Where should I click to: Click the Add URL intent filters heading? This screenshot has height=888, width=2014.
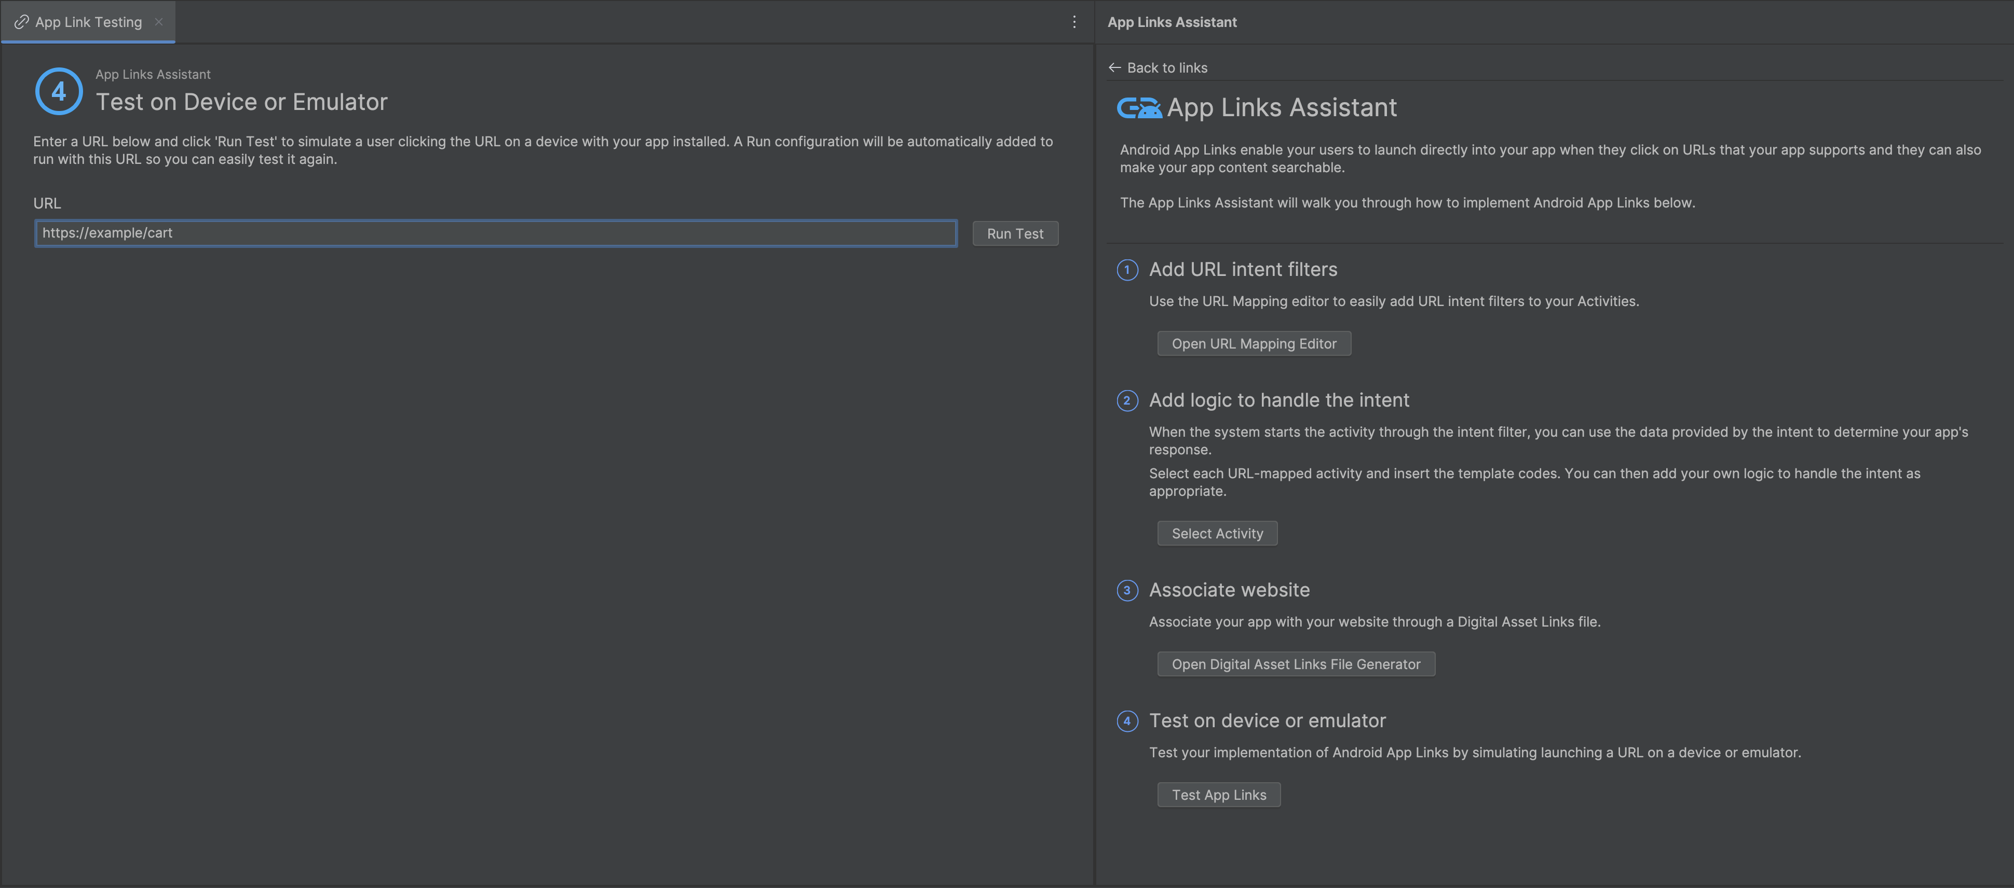pos(1242,269)
